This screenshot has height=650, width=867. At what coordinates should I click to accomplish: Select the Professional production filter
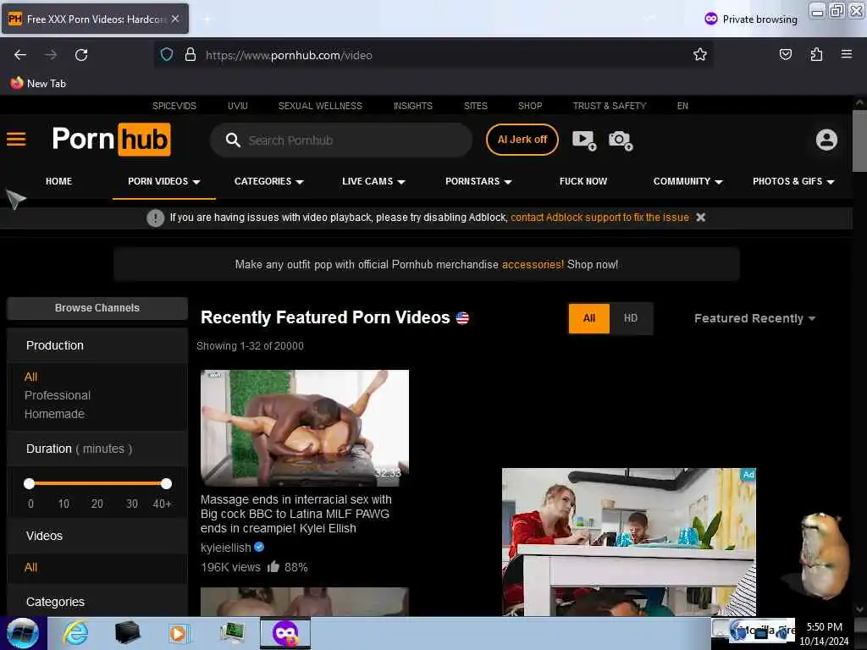coord(57,395)
